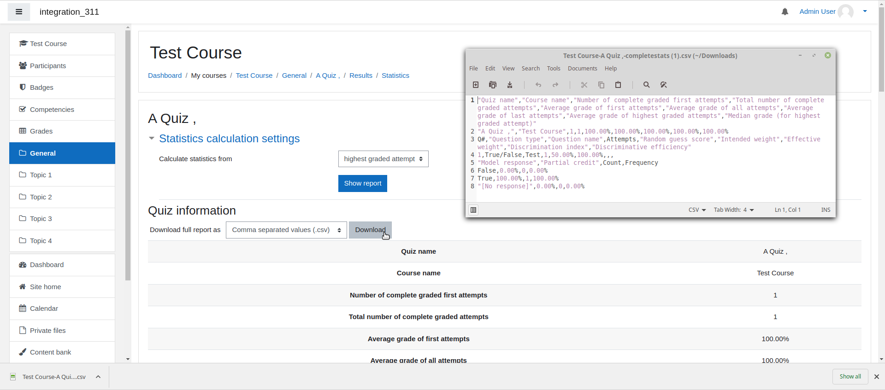
Task: Paste using clipboard icon in editor
Action: (x=618, y=85)
